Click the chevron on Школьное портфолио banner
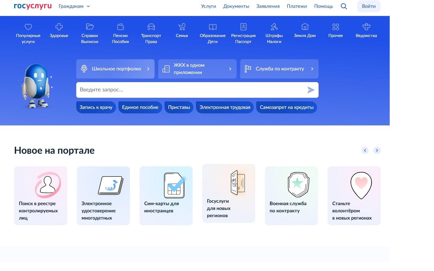The image size is (434, 271). [x=148, y=69]
